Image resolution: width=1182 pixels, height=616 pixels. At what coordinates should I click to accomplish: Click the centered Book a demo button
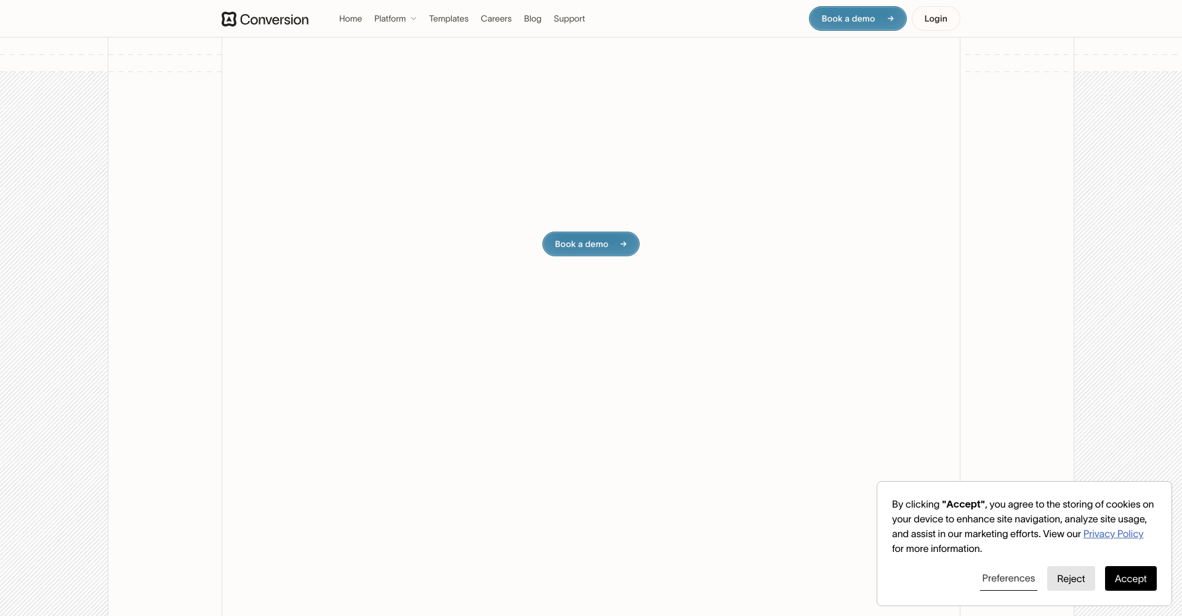581,244
